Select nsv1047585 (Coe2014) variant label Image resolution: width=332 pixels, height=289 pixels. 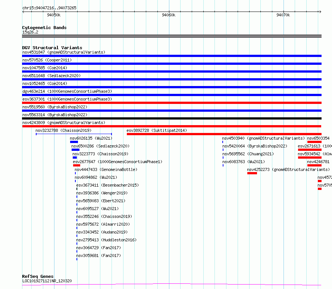coord(45,68)
